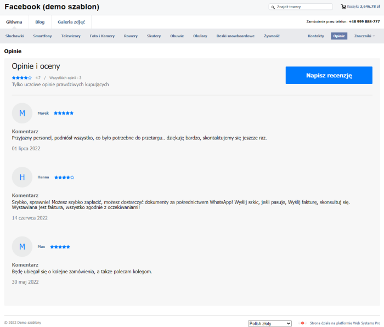Image resolution: width=384 pixels, height=327 pixels.
Task: Click the Web Systems Pro platform link
Action: [345, 323]
